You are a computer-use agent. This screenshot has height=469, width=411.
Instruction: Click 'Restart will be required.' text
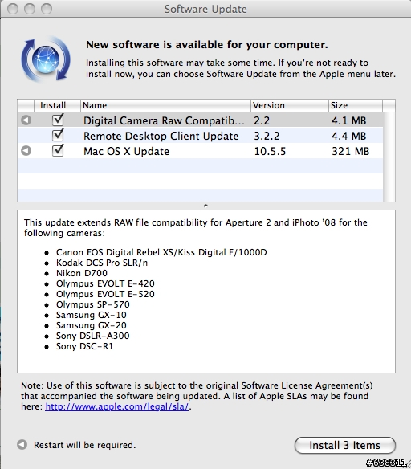[x=84, y=445]
